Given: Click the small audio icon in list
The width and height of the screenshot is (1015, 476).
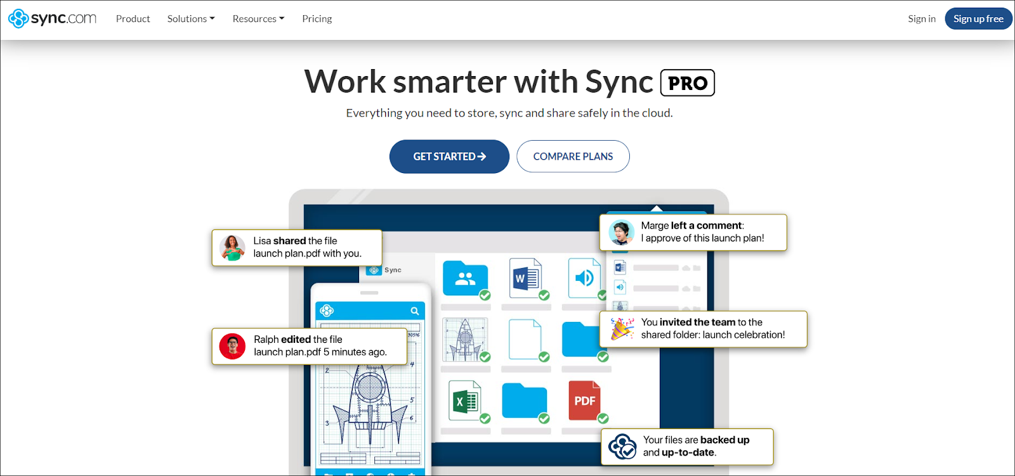Looking at the screenshot, I should click(x=620, y=287).
